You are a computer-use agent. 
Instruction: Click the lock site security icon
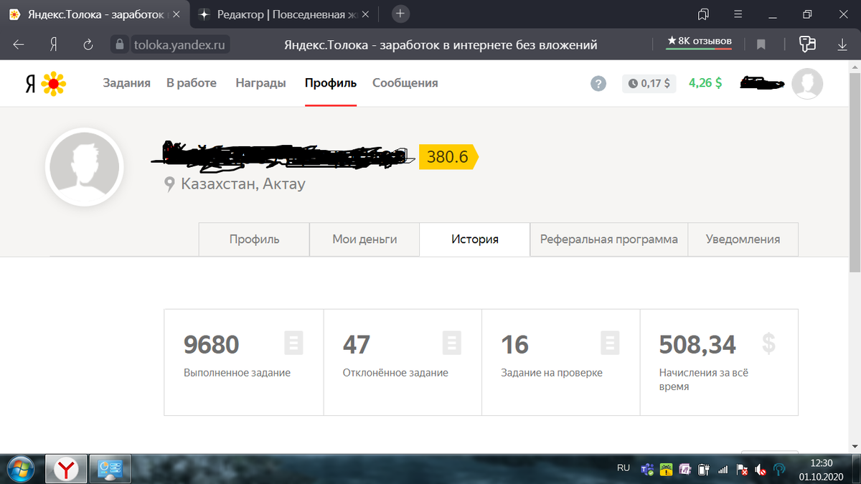coord(119,44)
